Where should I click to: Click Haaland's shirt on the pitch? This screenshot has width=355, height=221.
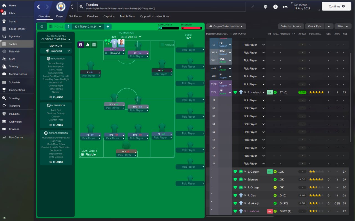coord(114,43)
